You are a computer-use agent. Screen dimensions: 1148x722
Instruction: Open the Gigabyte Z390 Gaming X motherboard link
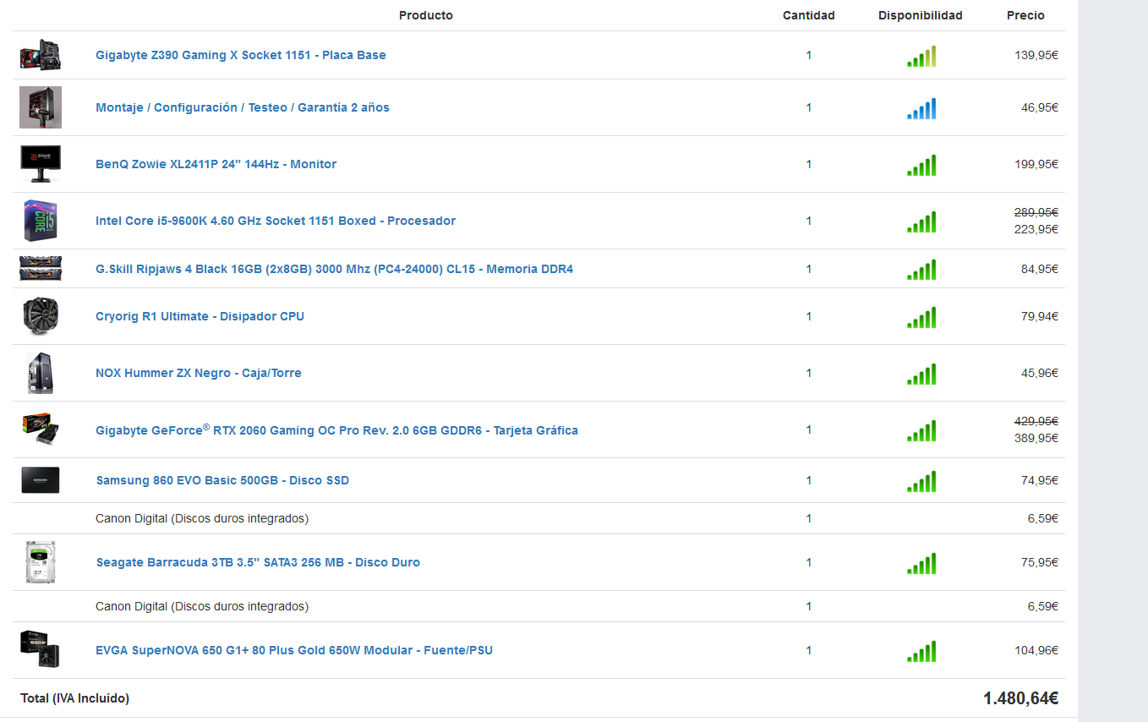[241, 55]
